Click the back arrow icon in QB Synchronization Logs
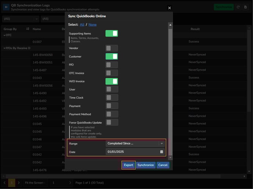 pos(6,7)
